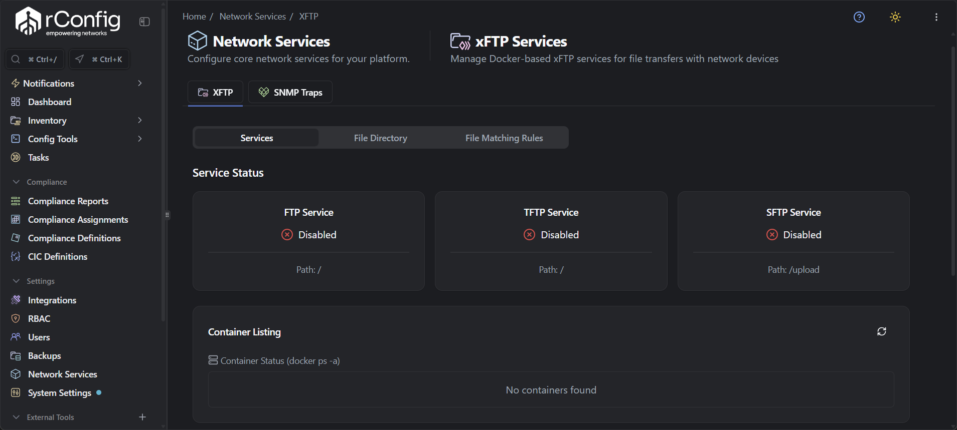Open the Tasks page

pyautogui.click(x=38, y=157)
